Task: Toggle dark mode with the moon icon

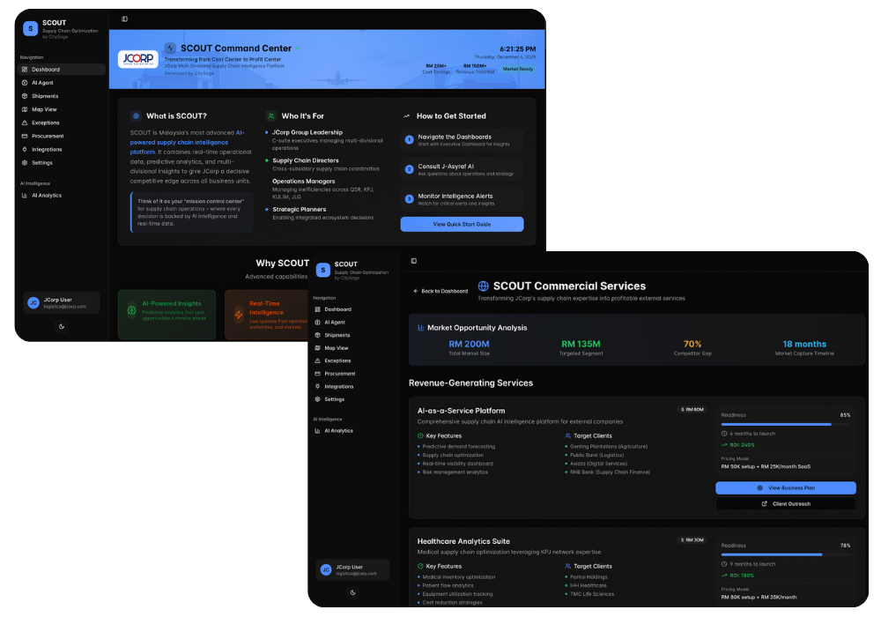Action: 61,326
